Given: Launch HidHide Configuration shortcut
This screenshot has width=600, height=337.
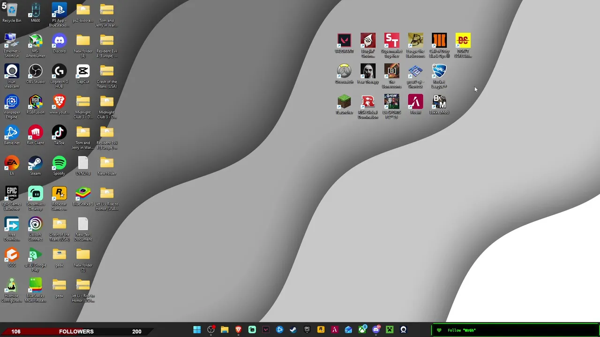Looking at the screenshot, I should point(12,290).
